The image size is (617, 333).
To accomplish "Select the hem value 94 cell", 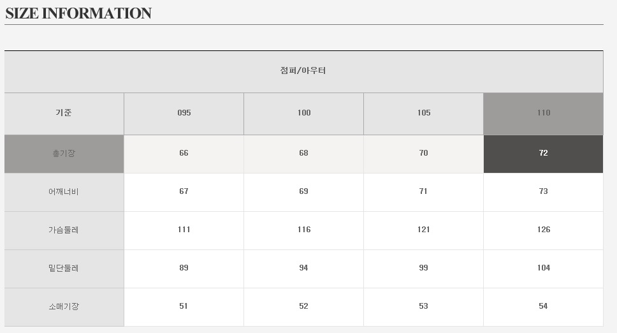I will (304, 268).
